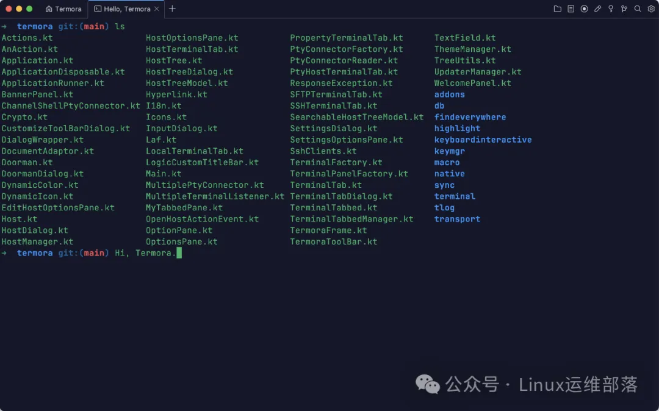Click the Main.kt file name in the listing
659x411 pixels.
pyautogui.click(x=164, y=174)
